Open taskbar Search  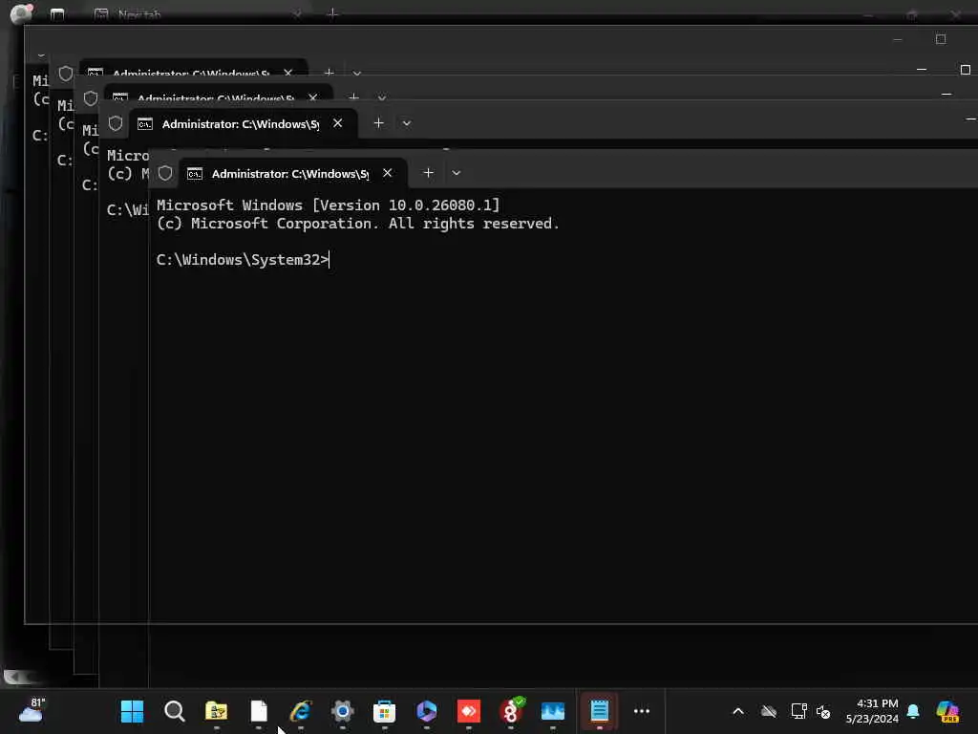(174, 711)
